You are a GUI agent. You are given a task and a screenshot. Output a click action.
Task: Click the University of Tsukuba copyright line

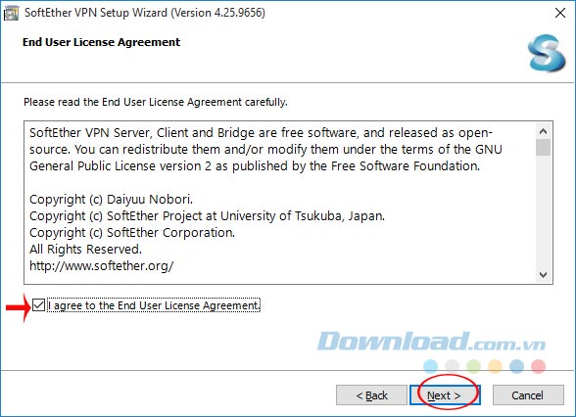pos(208,215)
